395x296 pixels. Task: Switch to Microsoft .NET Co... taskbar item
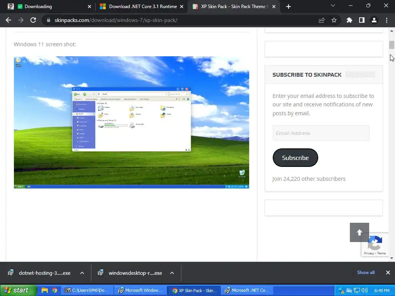247,290
